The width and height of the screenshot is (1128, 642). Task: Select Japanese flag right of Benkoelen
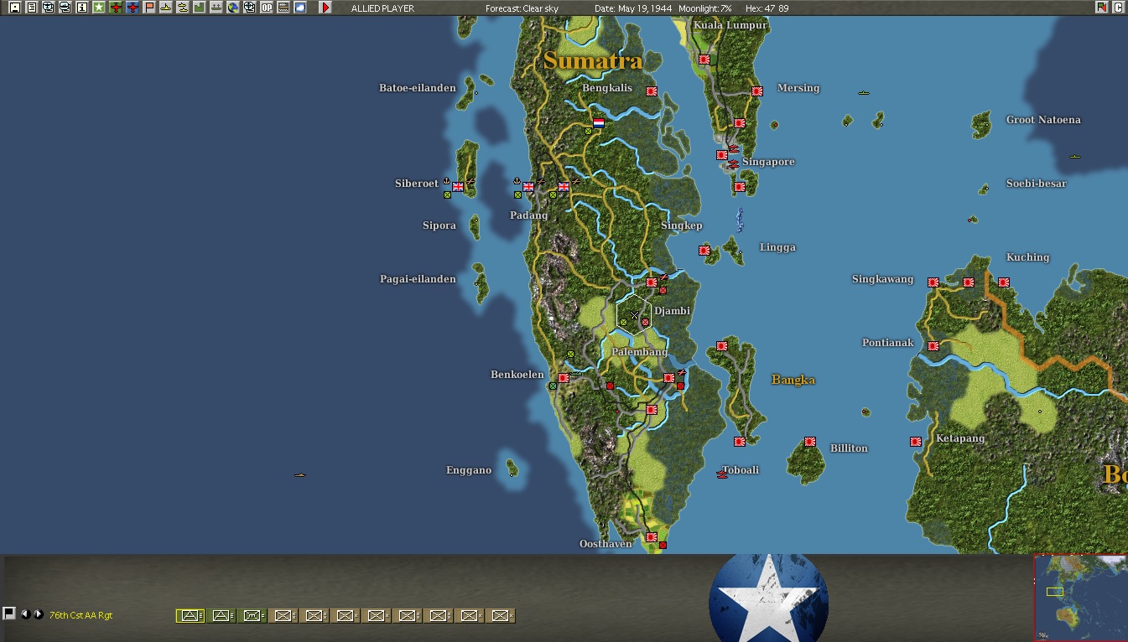(x=564, y=378)
